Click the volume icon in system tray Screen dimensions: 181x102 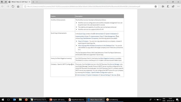[x=160, y=99]
